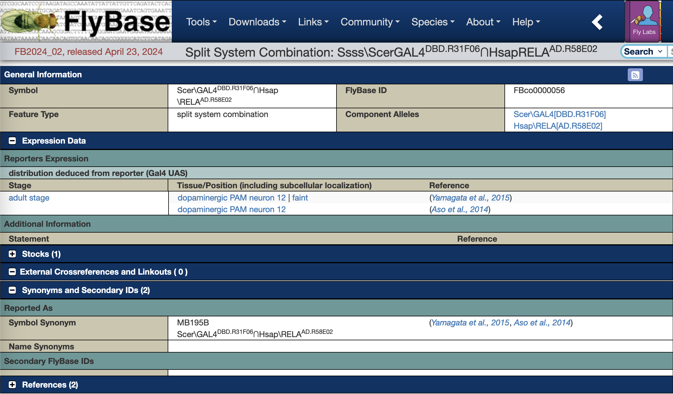Expand the References (2) section
The height and width of the screenshot is (394, 673).
click(12, 385)
